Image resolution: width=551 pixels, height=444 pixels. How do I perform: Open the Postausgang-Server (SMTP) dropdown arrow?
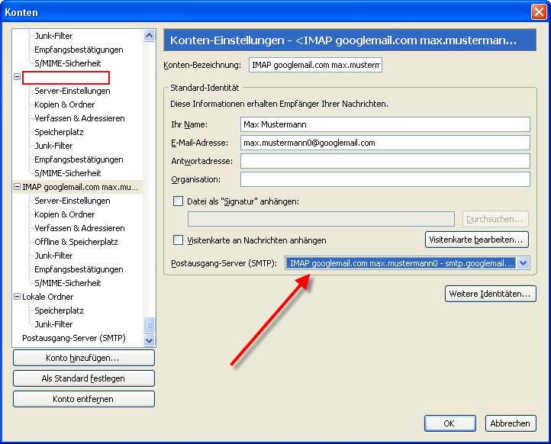524,262
